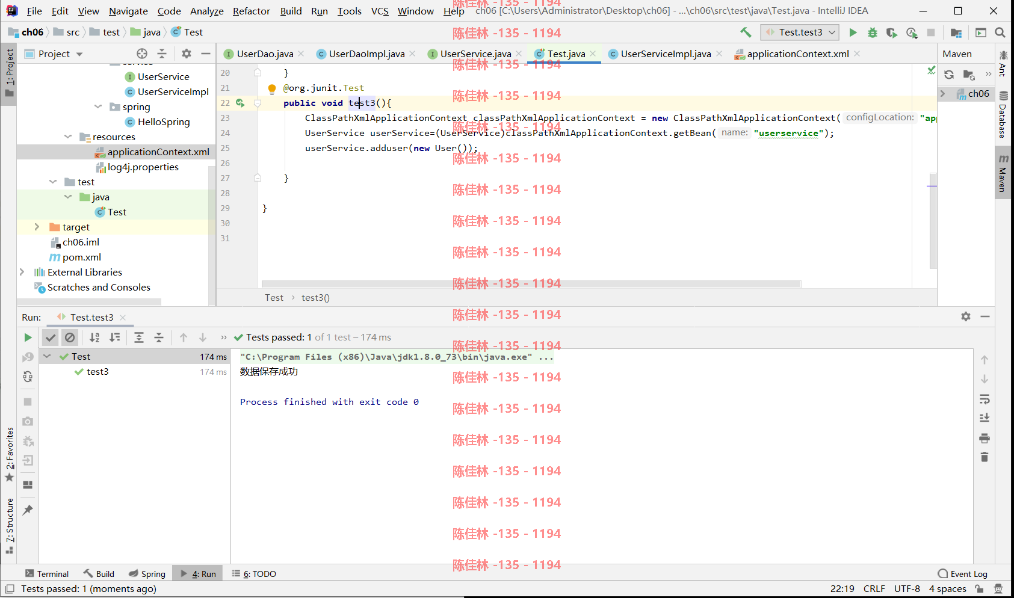This screenshot has width=1014, height=598.
Task: Open the VCS menu
Action: point(380,11)
